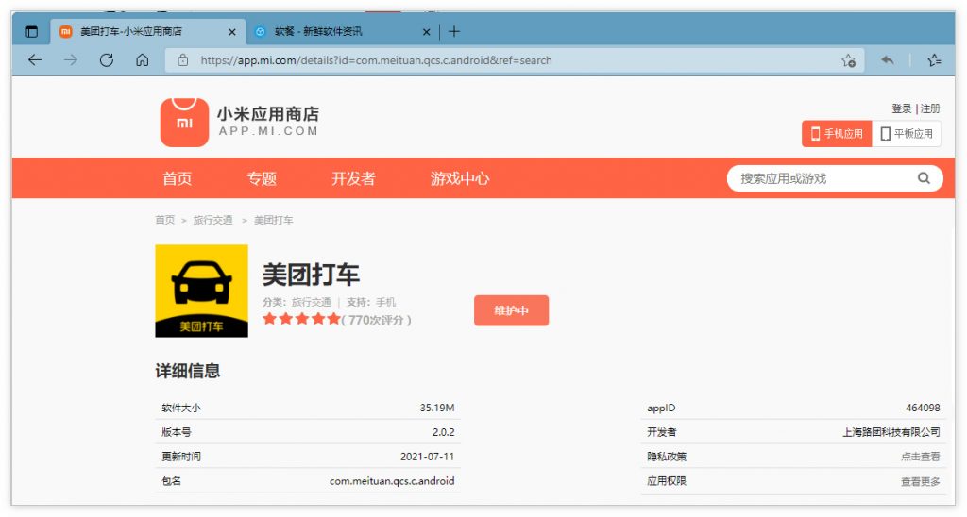Image resolution: width=967 pixels, height=517 pixels.
Task: Click the address bar URL
Action: pyautogui.click(x=376, y=60)
